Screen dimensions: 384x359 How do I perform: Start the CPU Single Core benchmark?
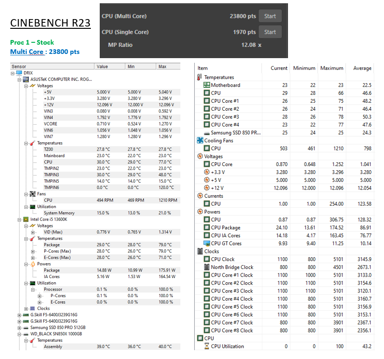[270, 32]
